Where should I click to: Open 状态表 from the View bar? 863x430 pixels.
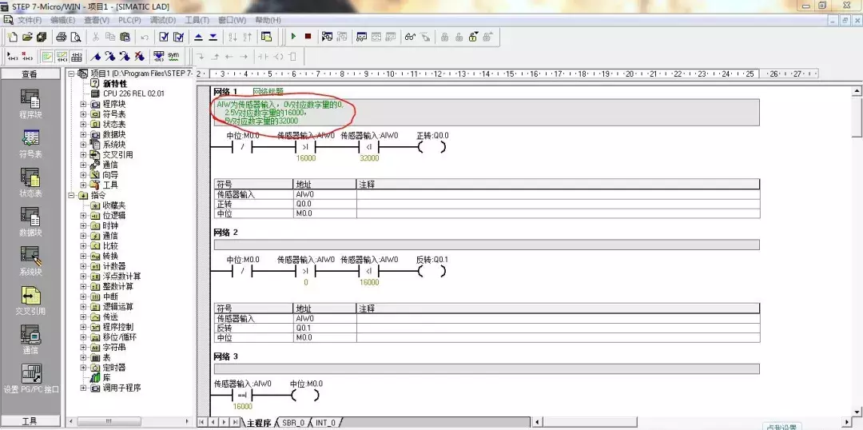30,183
